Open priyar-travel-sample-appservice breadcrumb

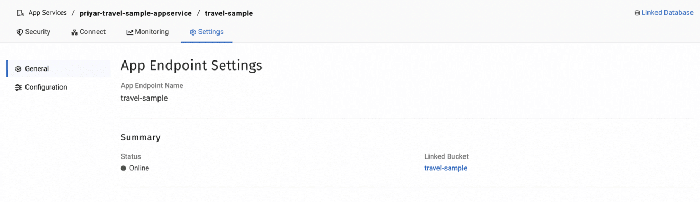[136, 13]
